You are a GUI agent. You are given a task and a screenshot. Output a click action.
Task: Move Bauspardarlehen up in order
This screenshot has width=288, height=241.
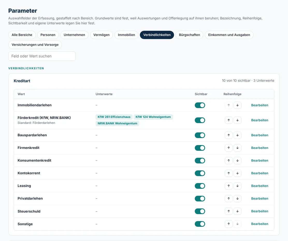229,135
